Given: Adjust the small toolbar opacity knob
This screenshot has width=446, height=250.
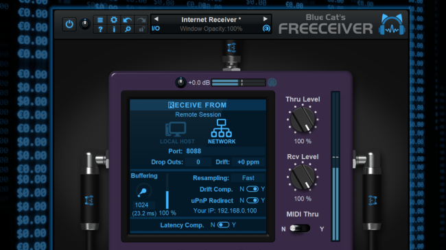Looking at the screenshot, I should click(85, 24).
